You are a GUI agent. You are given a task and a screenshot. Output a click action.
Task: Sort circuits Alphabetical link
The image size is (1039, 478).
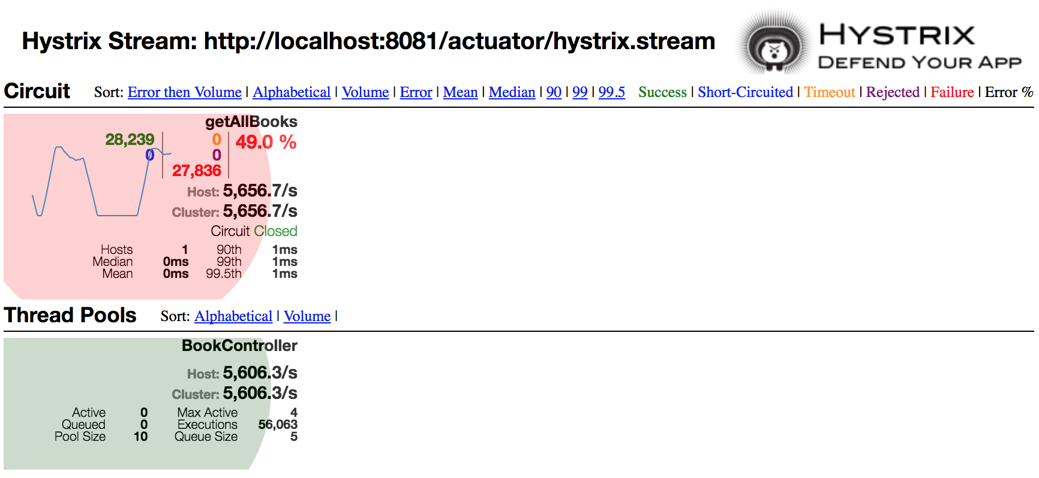click(x=292, y=92)
